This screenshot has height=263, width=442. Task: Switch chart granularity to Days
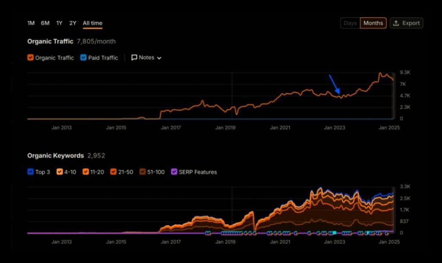(x=350, y=23)
